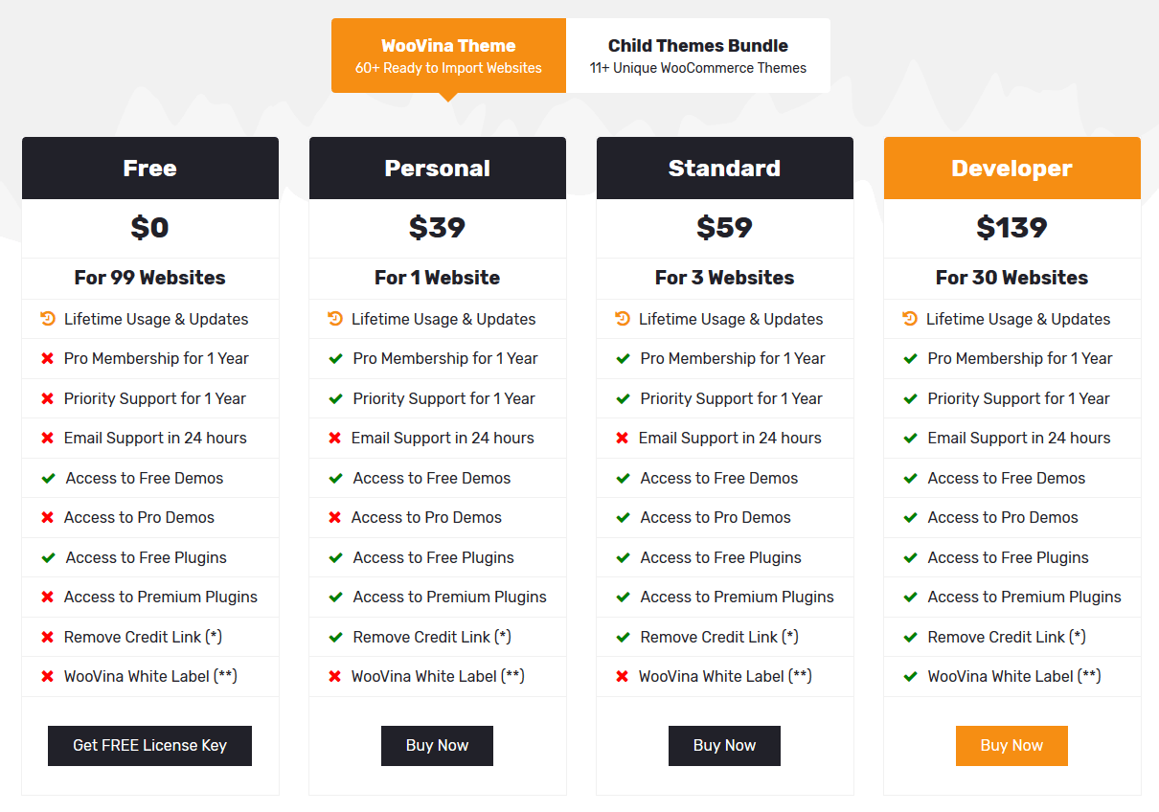Click green check for Pro Membership, Personal plan

tap(335, 359)
